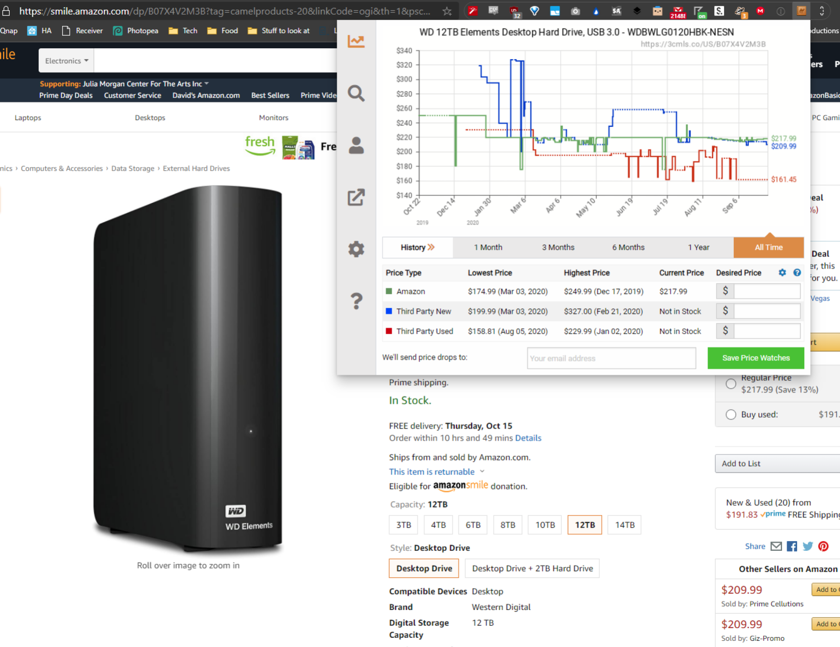Viewport: 840px width, 647px height.
Task: Open the Food bookmarks folder
Action: [223, 31]
